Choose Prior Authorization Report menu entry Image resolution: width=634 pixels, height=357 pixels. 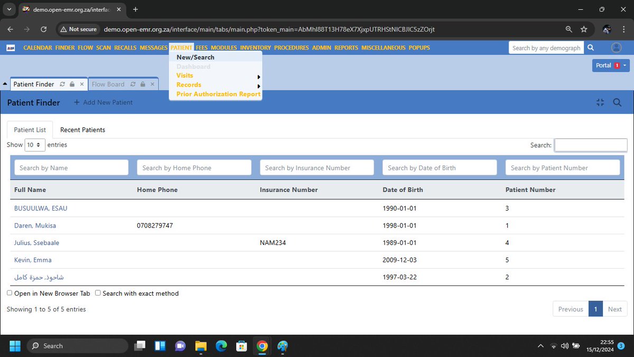click(x=219, y=94)
